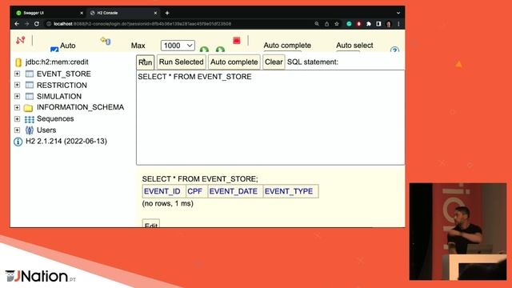Bookmark this page with star icon

336,24
